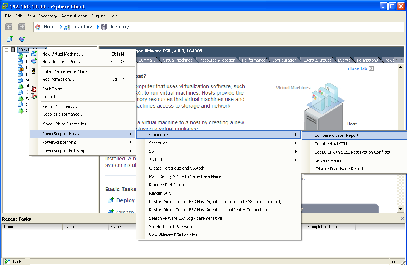Choose Create Portgroup and vSwitch
The width and height of the screenshot is (407, 265).
click(219, 168)
